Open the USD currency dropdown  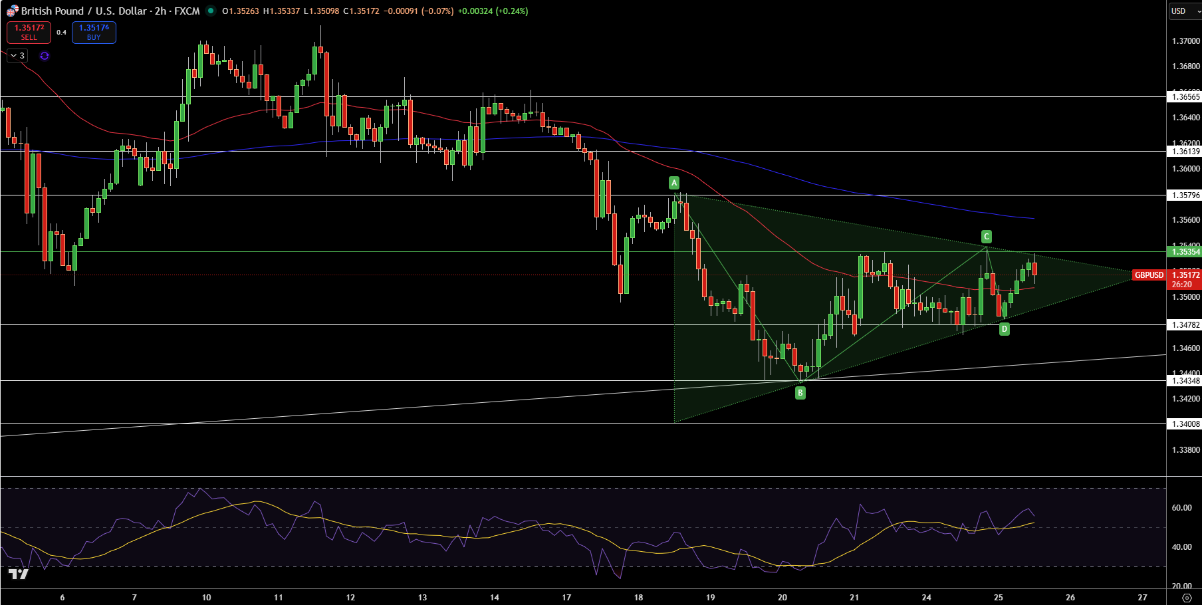pos(1185,11)
